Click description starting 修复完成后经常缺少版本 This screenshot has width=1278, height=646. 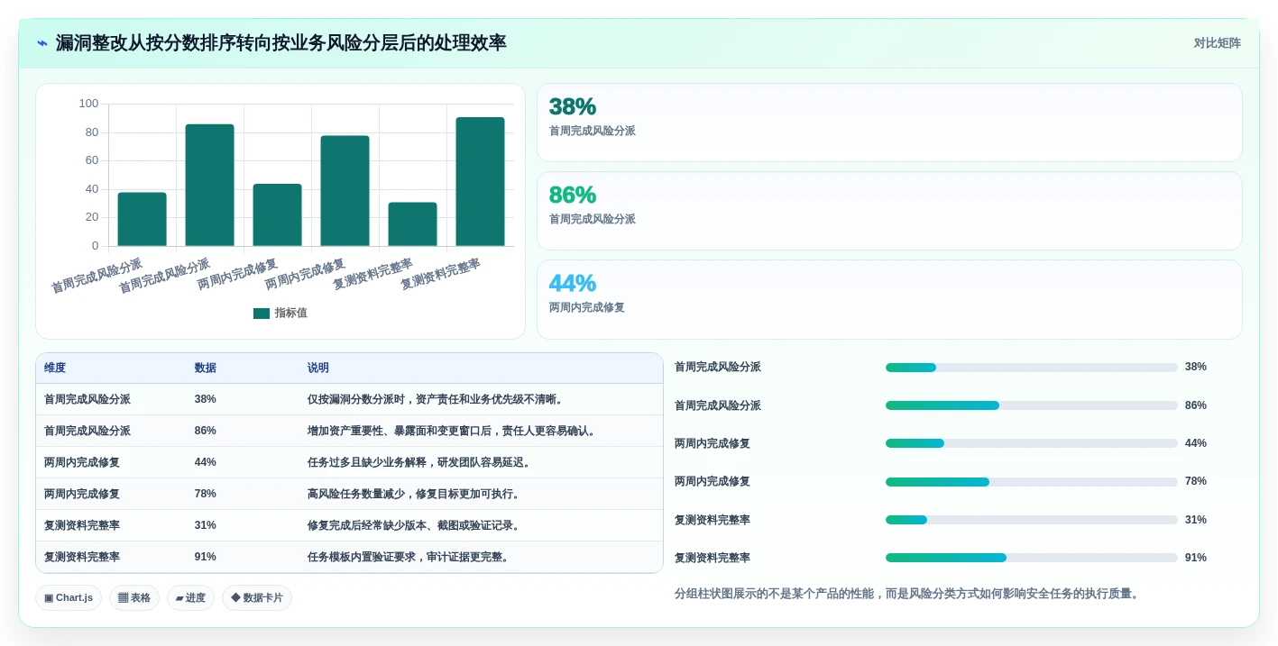(x=416, y=526)
